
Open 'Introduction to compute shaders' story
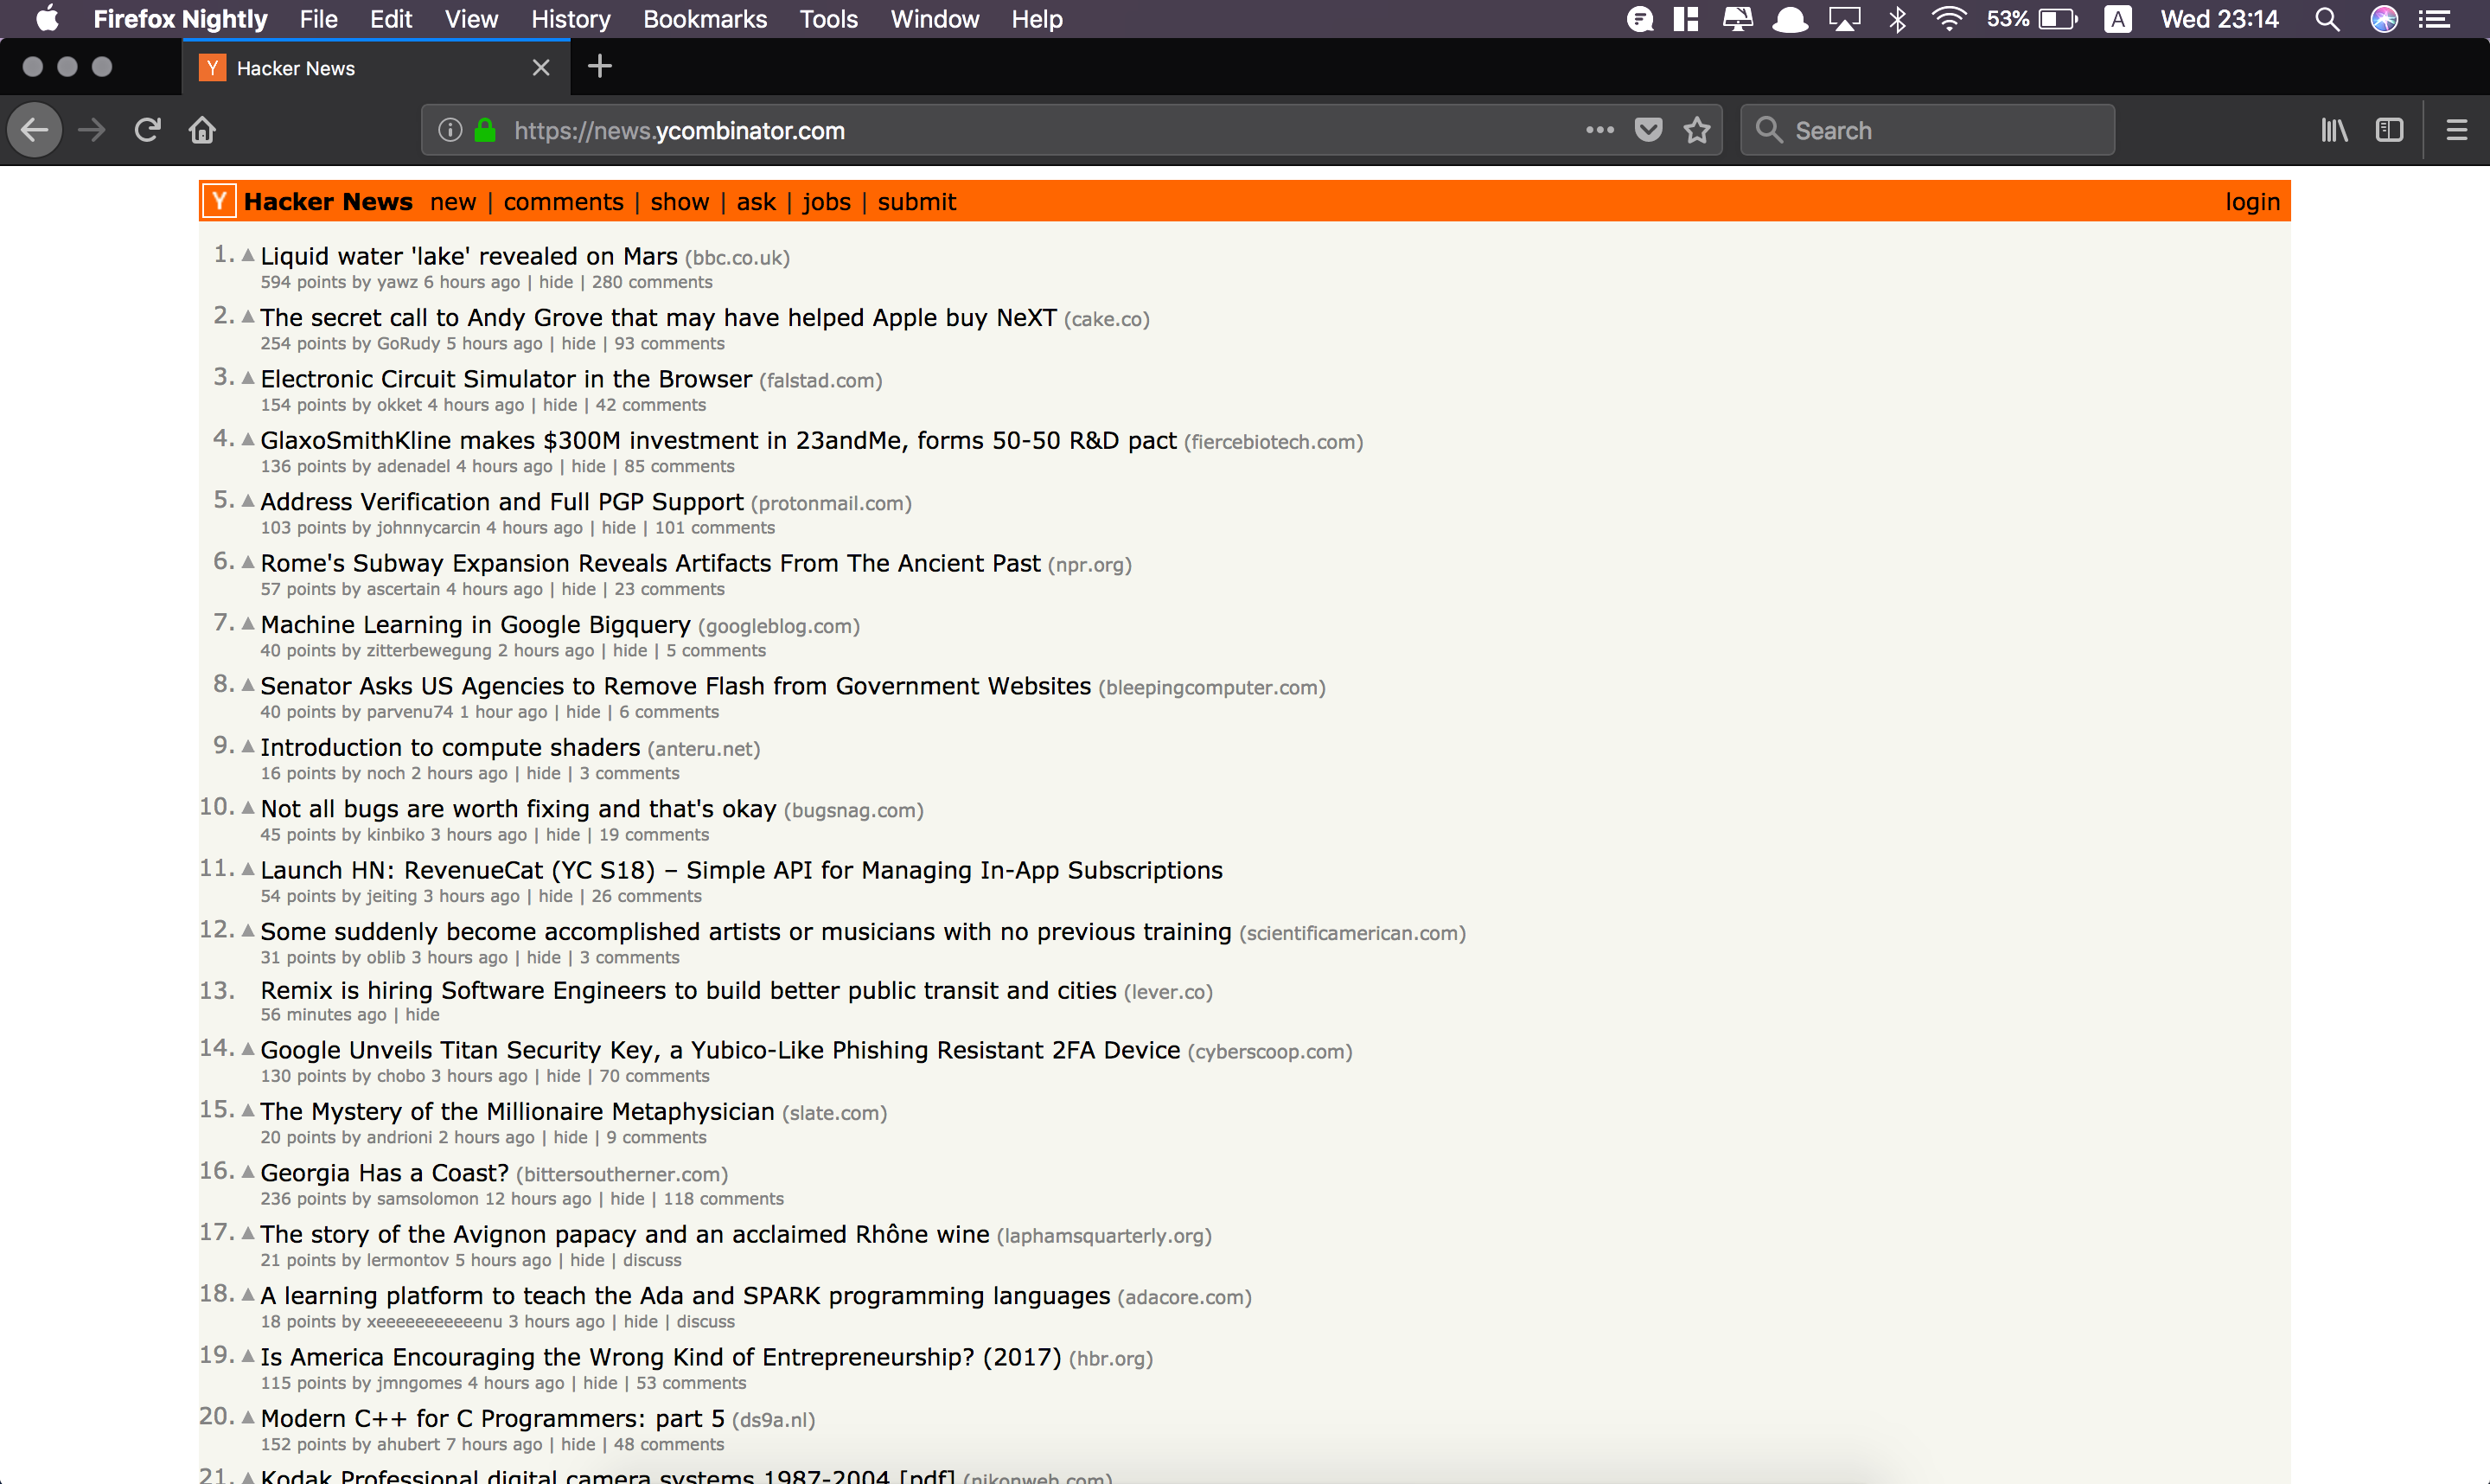(x=450, y=747)
